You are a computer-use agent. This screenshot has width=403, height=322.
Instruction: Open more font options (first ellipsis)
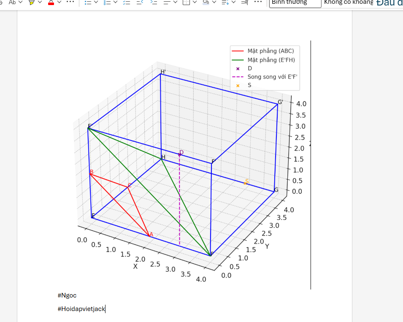pos(70,2)
